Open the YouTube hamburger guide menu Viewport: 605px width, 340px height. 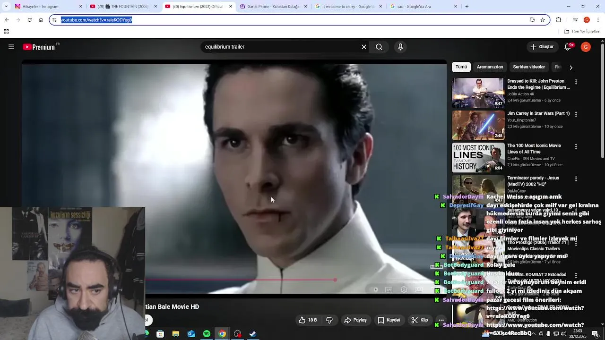(x=11, y=47)
